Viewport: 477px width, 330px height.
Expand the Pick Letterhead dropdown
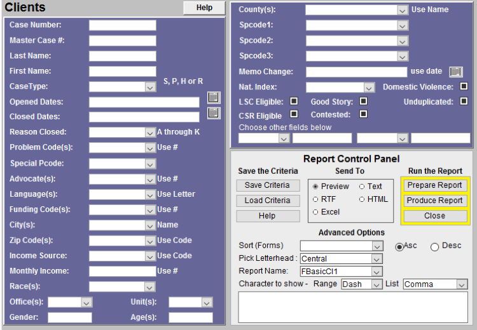[x=377, y=259]
